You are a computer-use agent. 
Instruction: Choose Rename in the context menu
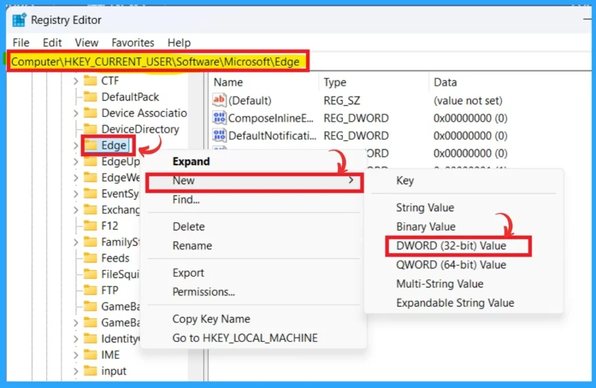(x=253, y=245)
